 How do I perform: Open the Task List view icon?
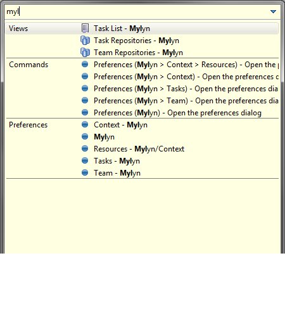pos(85,28)
